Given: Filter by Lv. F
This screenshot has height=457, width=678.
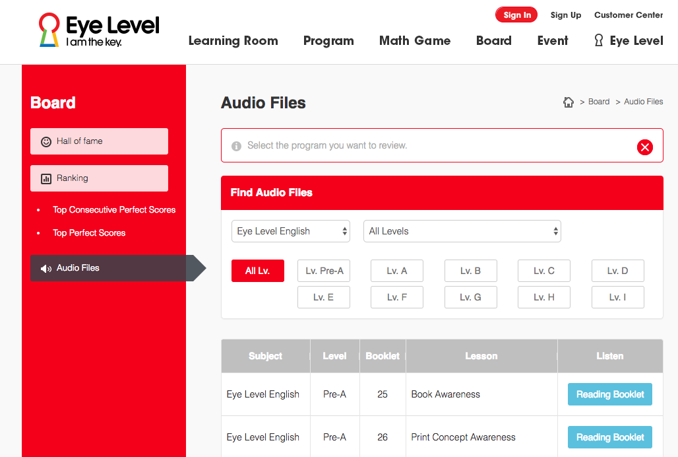Looking at the screenshot, I should pos(397,297).
